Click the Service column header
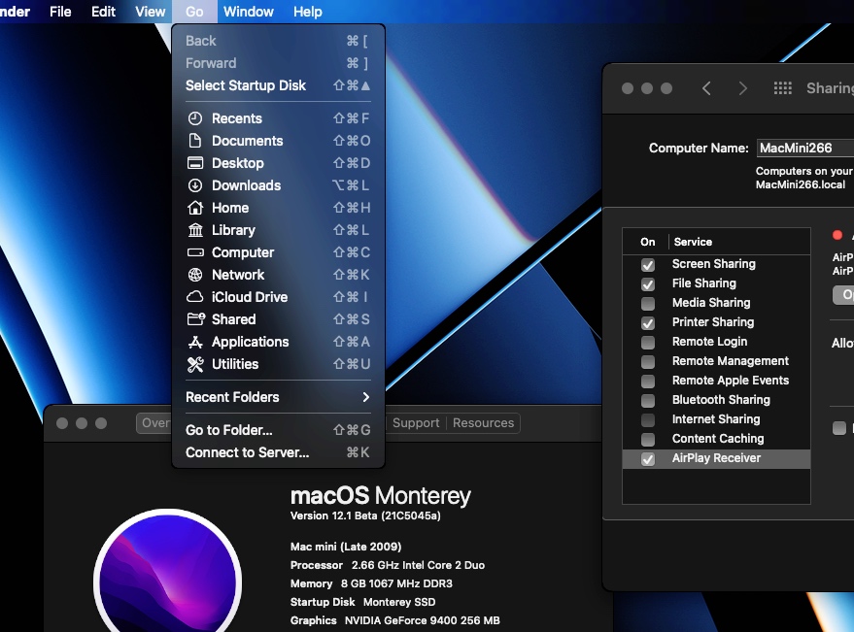This screenshot has height=632, width=854. pyautogui.click(x=693, y=242)
